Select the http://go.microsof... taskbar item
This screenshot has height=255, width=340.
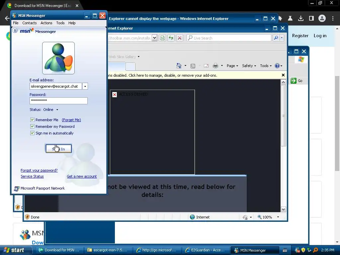click(x=156, y=250)
